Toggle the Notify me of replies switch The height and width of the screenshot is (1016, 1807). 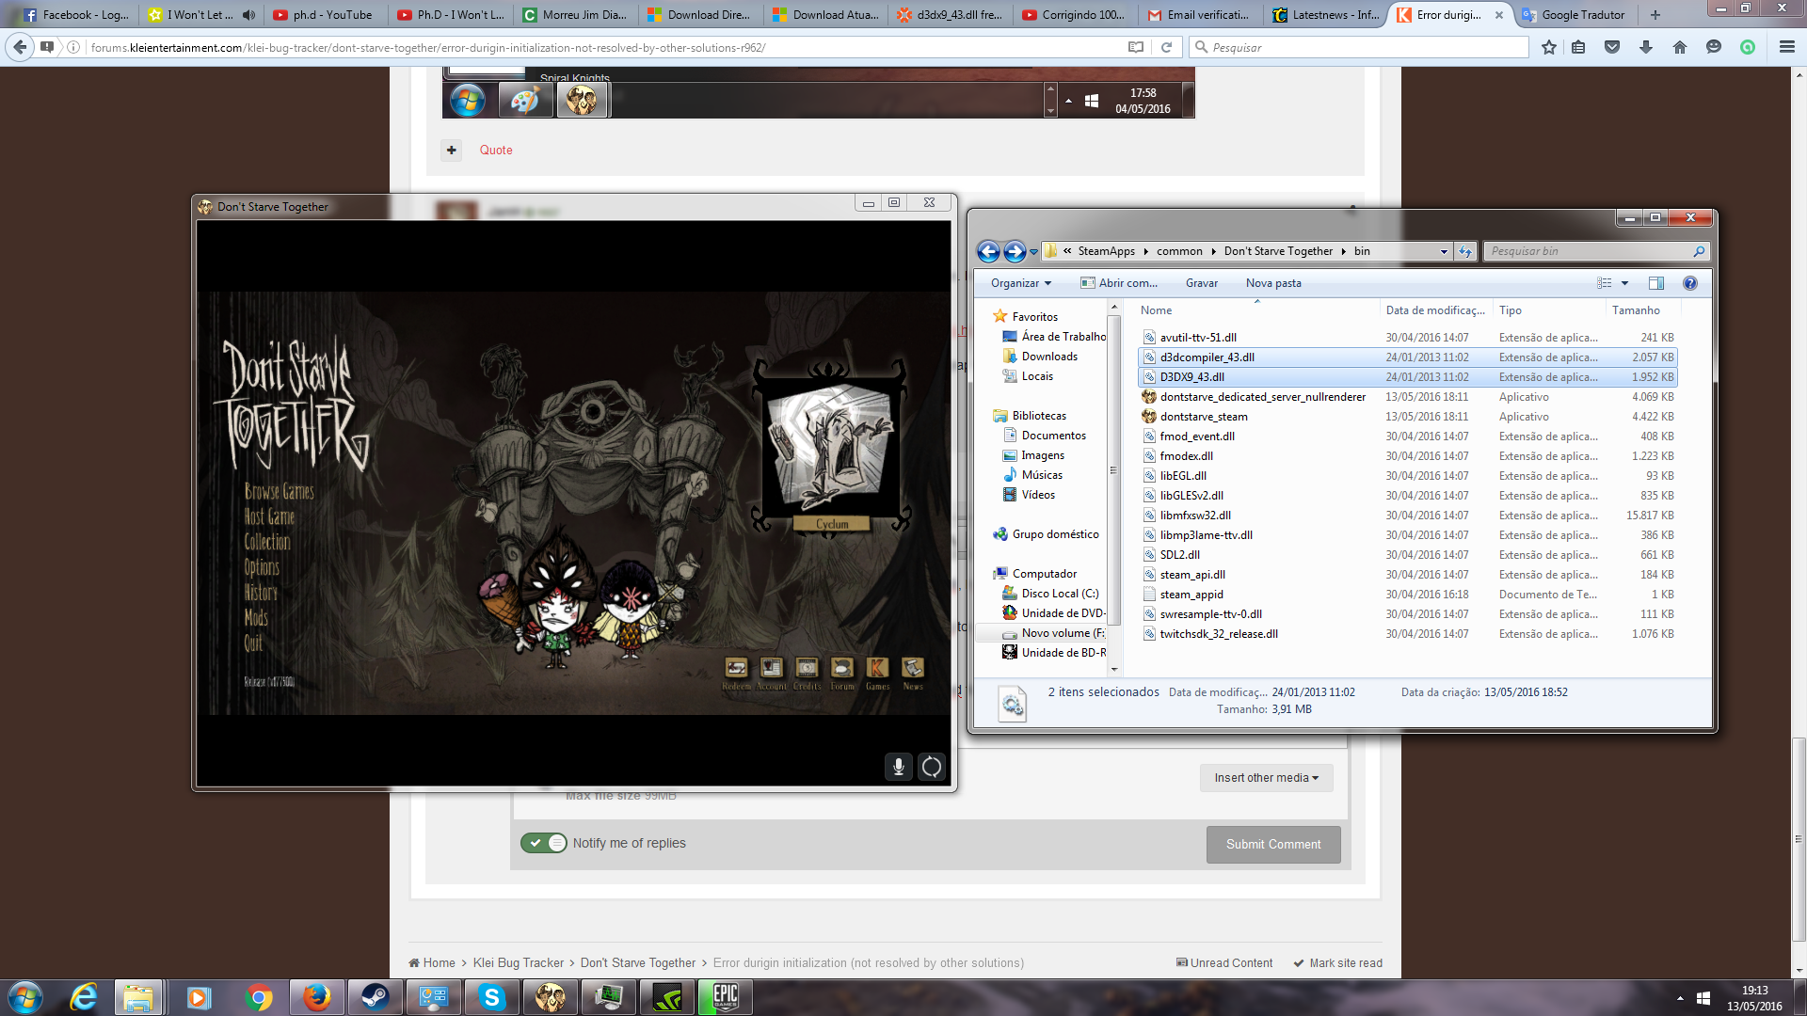543,843
